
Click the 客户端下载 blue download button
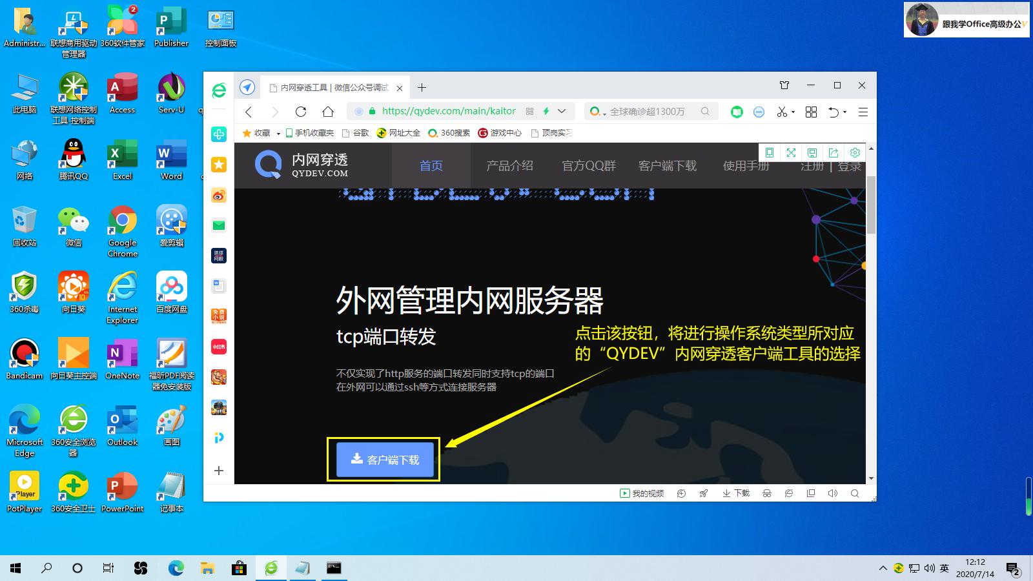[384, 459]
